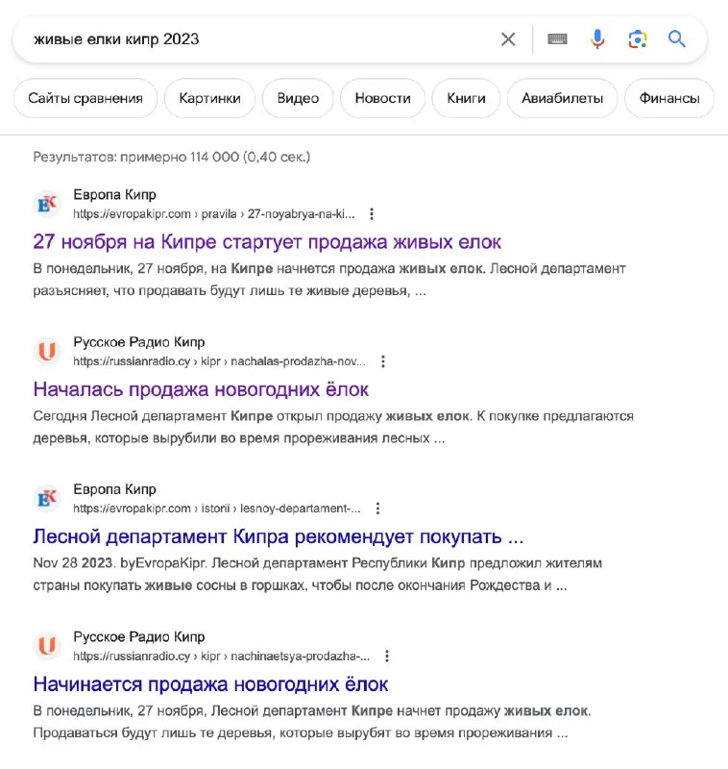This screenshot has height=769, width=728.
Task: Start voice search with the microphone icon
Action: click(597, 38)
